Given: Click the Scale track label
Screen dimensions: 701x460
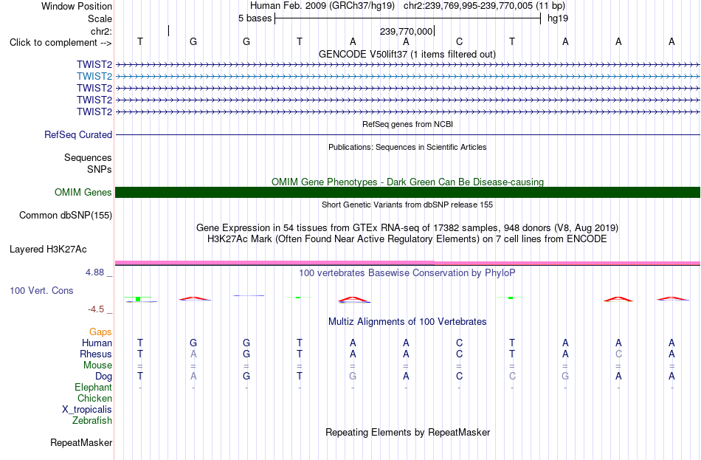Looking at the screenshot, I should [x=100, y=18].
